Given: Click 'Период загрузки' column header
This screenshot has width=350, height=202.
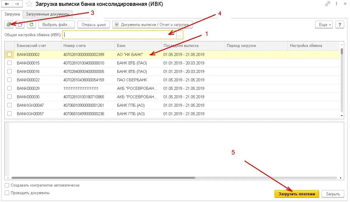Looking at the screenshot, I should 256,46.
